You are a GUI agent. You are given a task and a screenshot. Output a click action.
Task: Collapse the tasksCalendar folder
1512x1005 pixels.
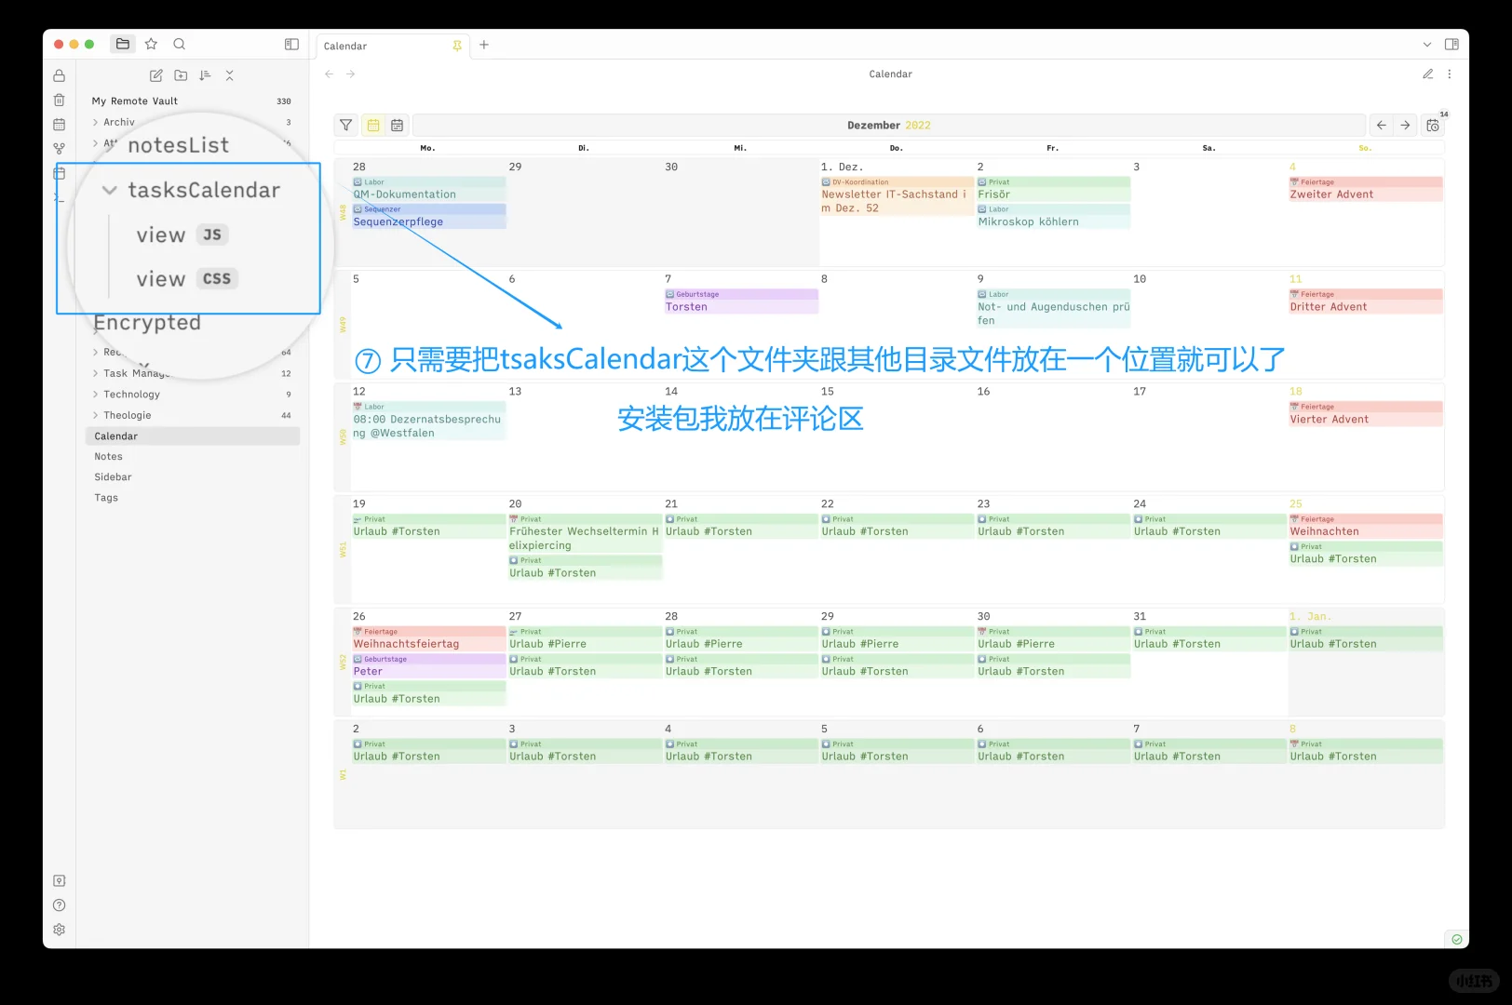pos(110,190)
